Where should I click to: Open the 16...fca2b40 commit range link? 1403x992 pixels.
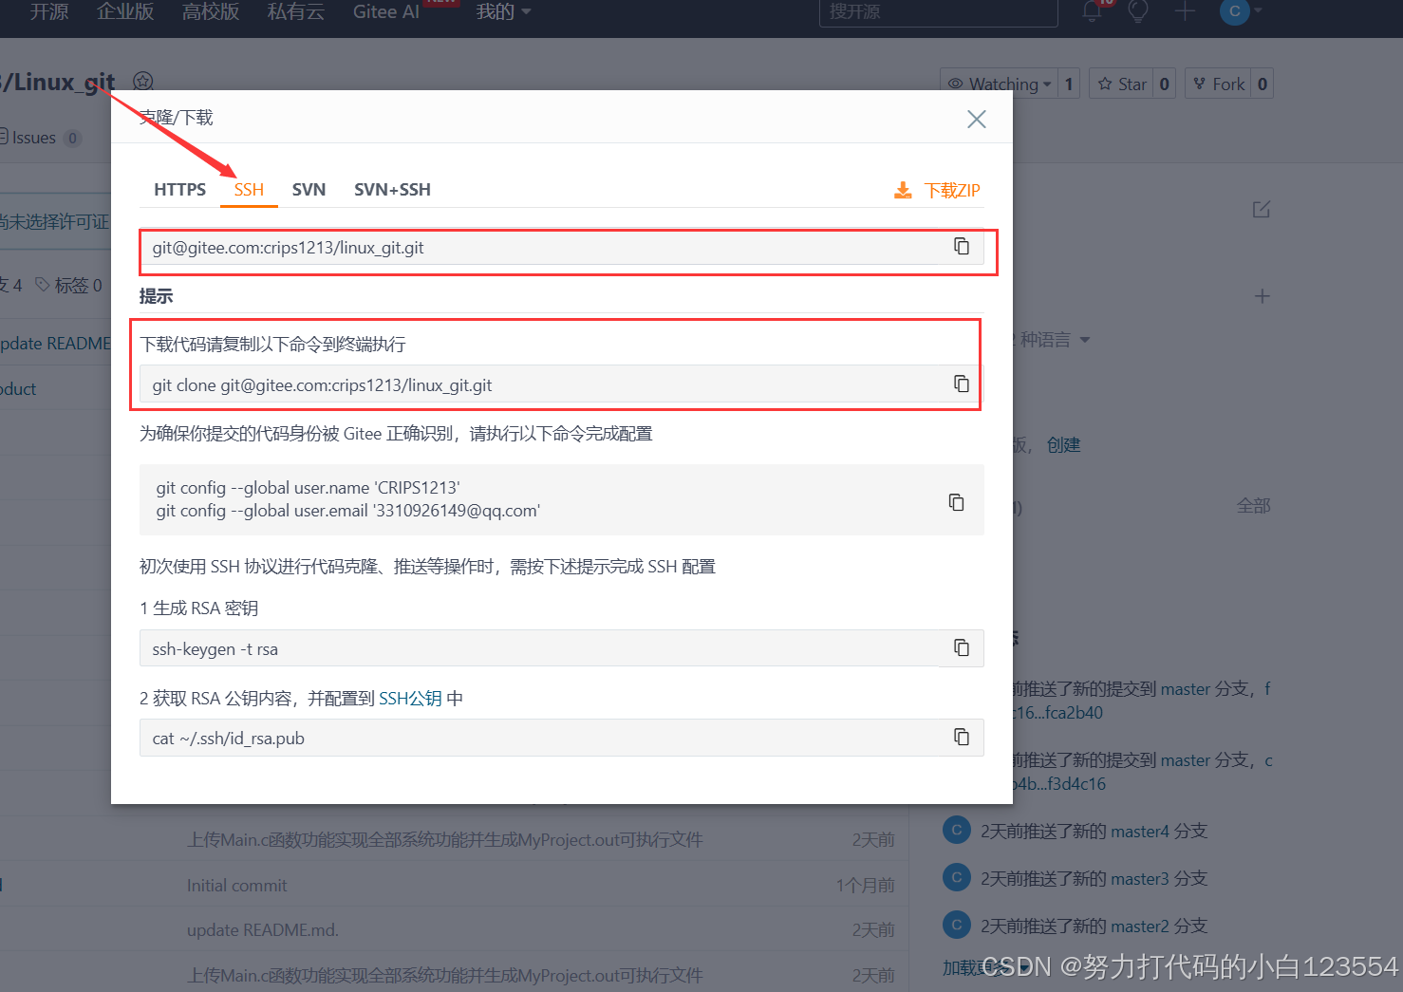(x=1057, y=713)
